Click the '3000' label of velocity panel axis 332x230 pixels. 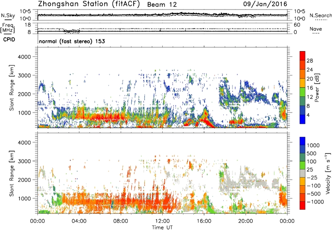pyautogui.click(x=24, y=161)
